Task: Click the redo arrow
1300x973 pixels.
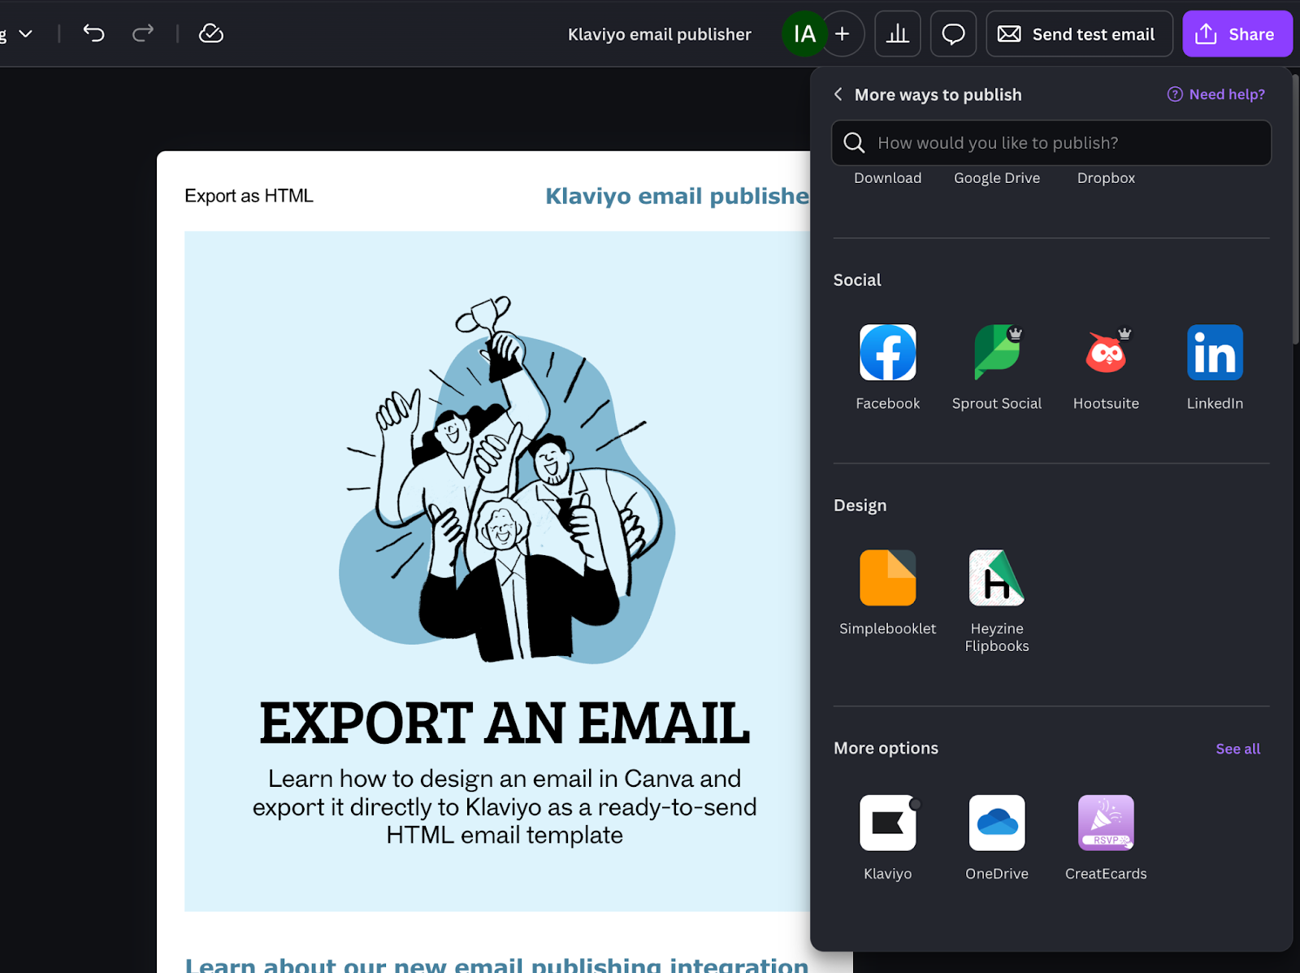Action: point(143,33)
